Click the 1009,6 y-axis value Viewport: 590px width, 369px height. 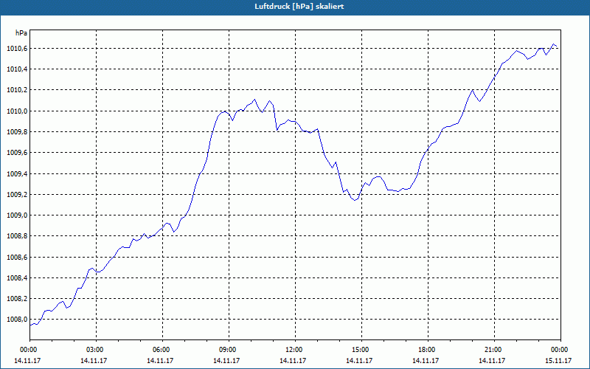pos(16,153)
